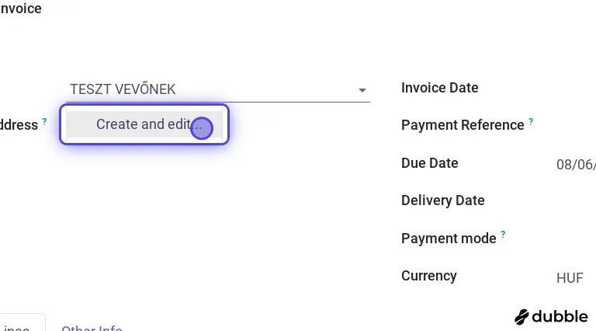Viewport: 596px width, 331px height.
Task: Click the TESZT VEVŐNEK customer field
Action: click(210, 89)
